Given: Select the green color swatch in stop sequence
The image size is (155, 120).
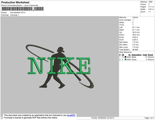Looking at the screenshot, I should 126,59.
